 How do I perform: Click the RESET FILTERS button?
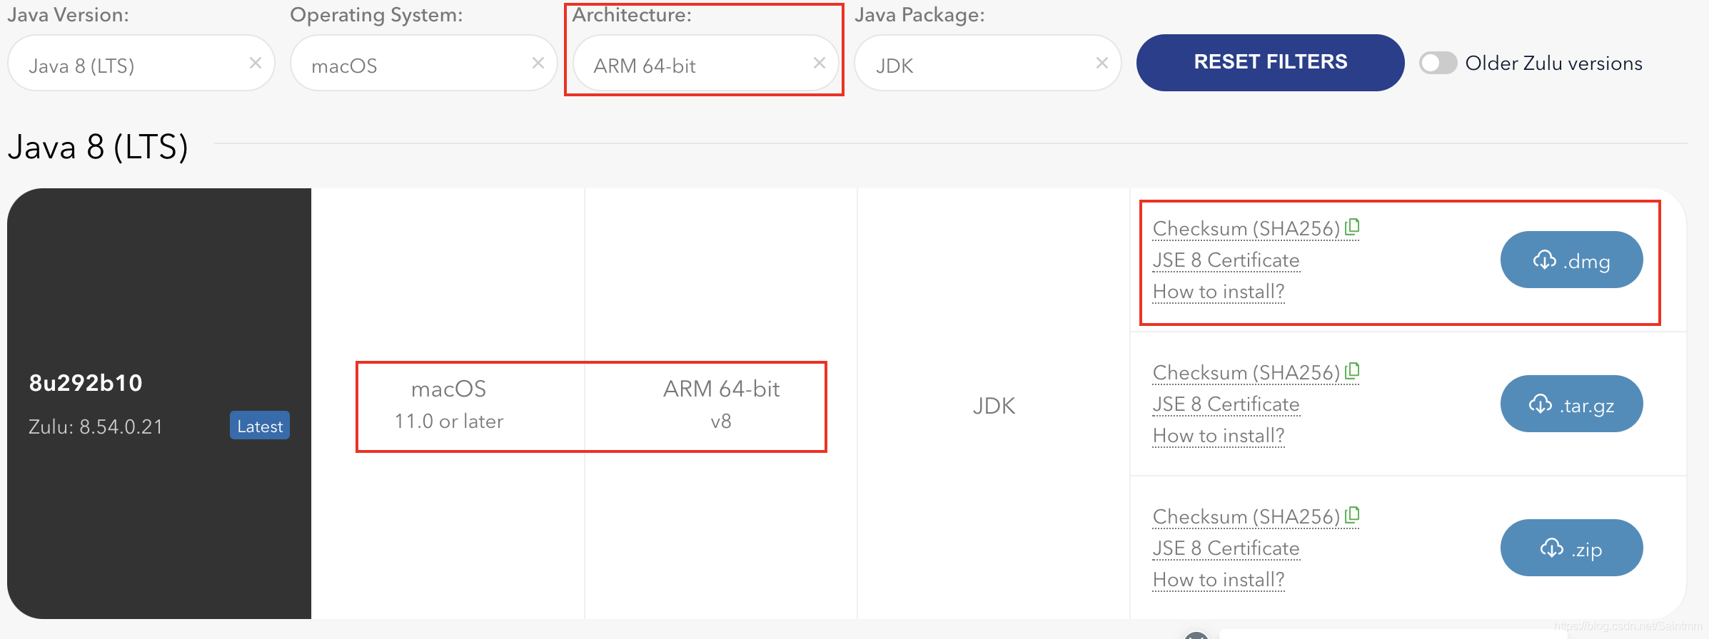(1269, 62)
